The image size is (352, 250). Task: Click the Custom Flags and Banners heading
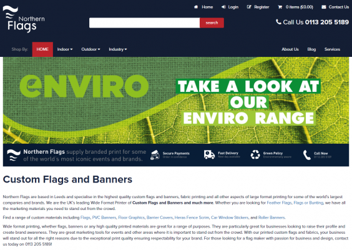[67, 179]
